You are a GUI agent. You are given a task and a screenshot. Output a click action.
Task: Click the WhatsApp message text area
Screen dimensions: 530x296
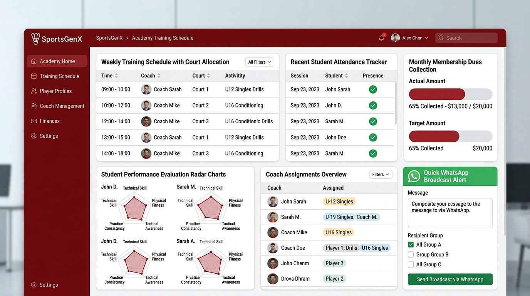(x=450, y=213)
